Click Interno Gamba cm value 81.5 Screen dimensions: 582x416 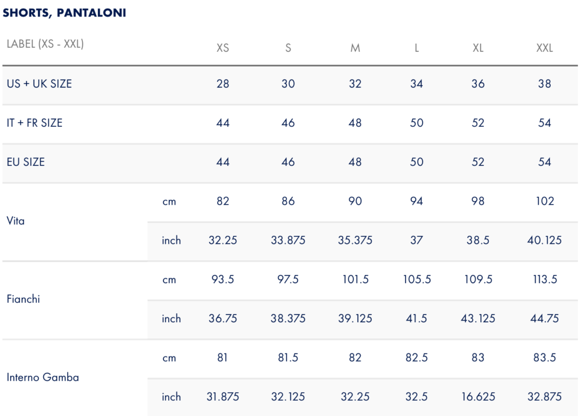click(x=288, y=357)
